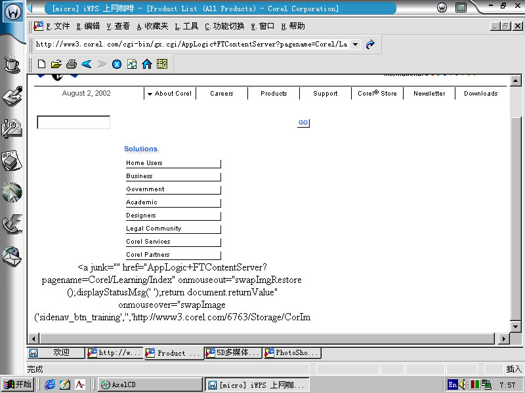Switch to the 欢迎 tab
This screenshot has height=393, width=525.
coord(56,353)
